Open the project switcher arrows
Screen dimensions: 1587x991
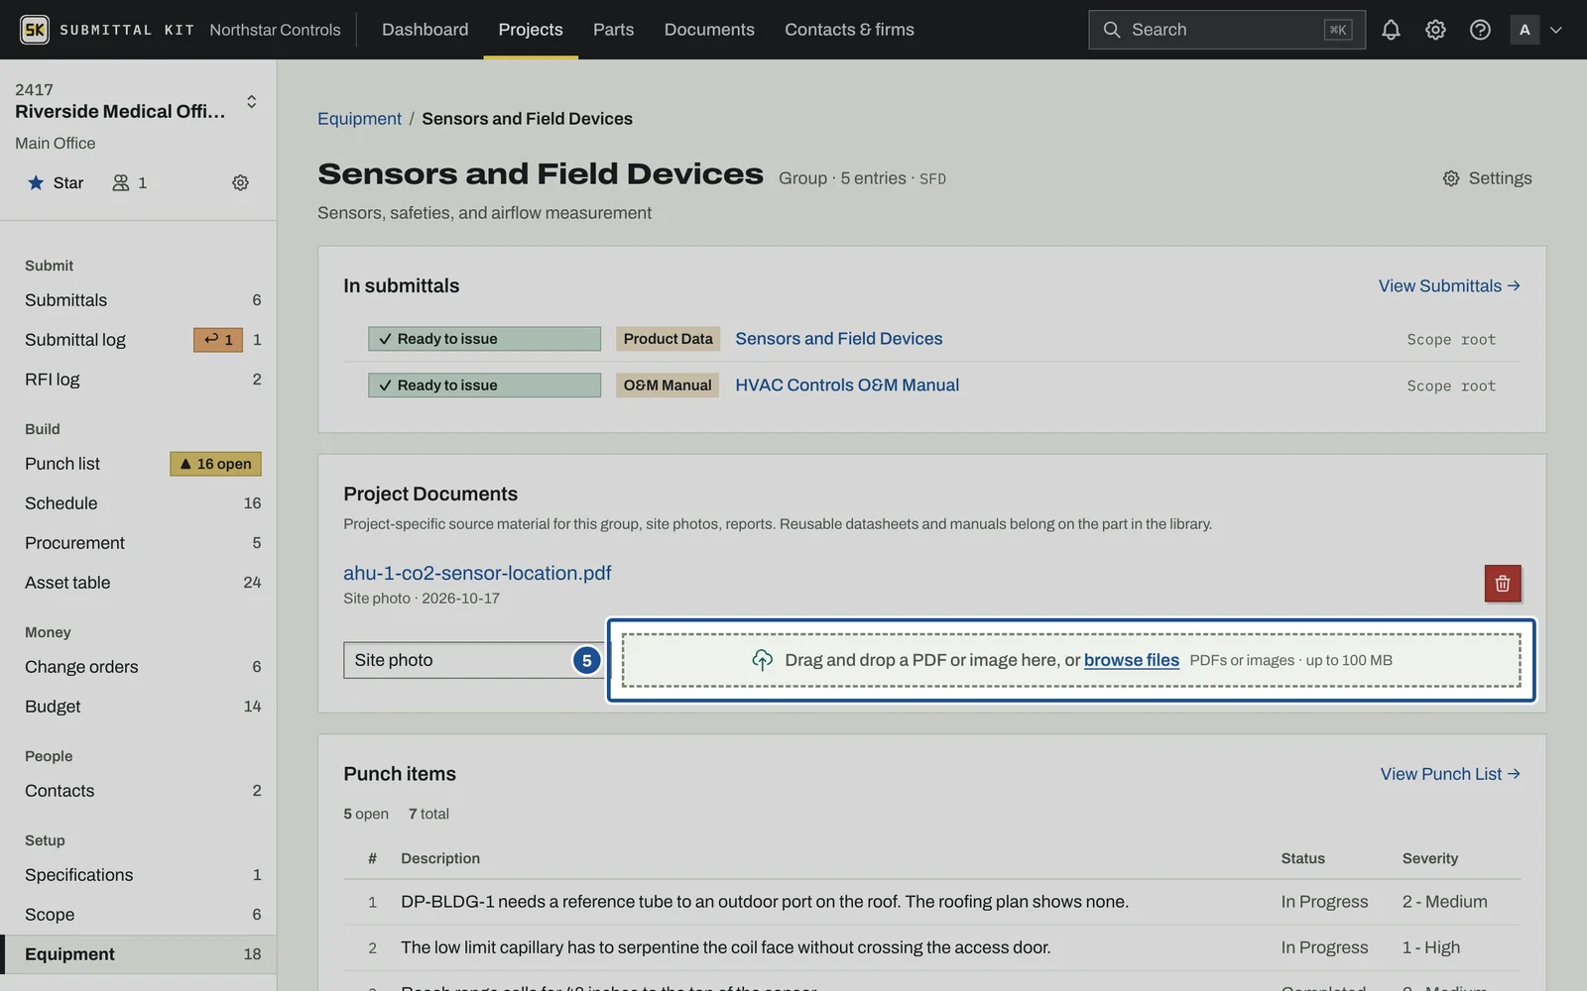pos(252,101)
